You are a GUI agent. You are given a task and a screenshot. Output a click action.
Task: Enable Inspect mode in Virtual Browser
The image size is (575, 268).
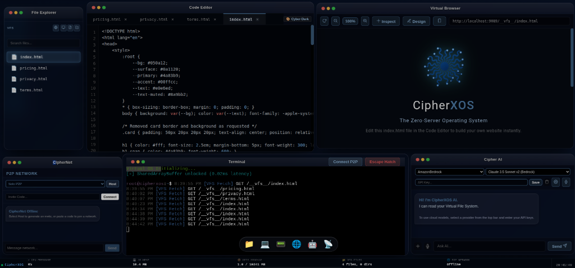point(386,21)
